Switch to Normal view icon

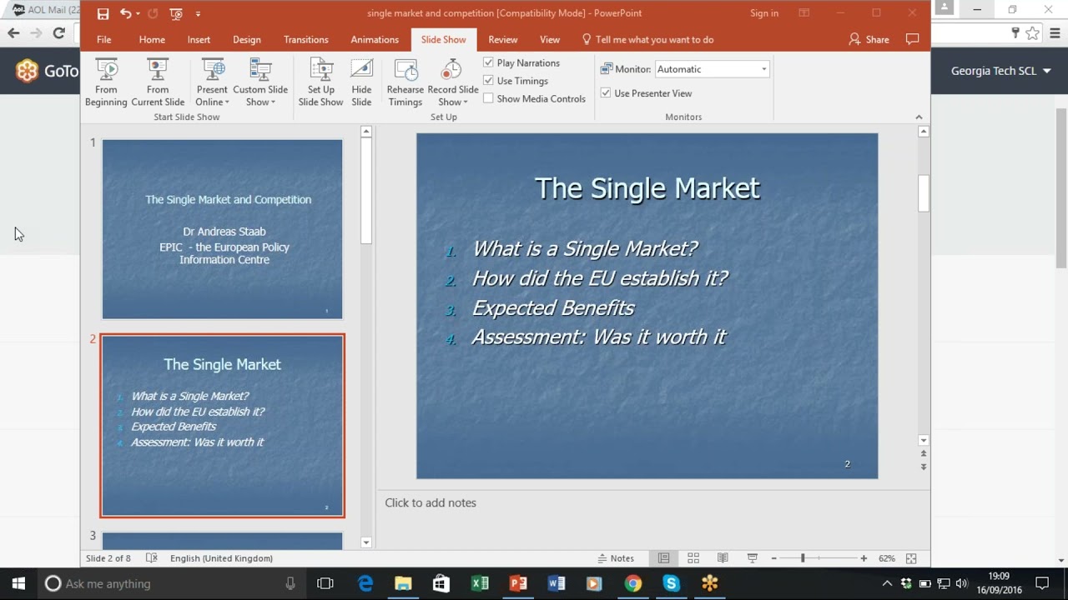pyautogui.click(x=663, y=558)
